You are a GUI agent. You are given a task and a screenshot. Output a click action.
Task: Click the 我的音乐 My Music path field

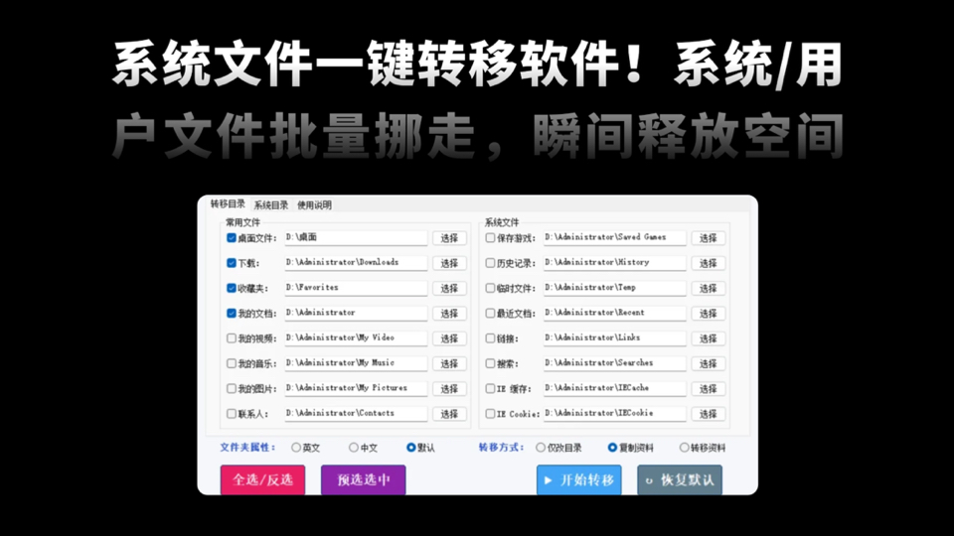[355, 363]
